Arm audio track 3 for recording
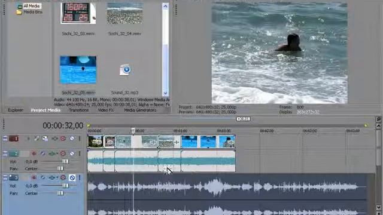 point(34,177)
